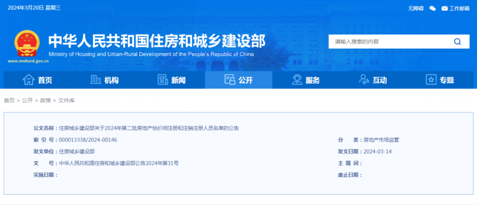This screenshot has height=205, width=477.
Task: Switch to the 新闻 navigation tab
Action: 171,80
